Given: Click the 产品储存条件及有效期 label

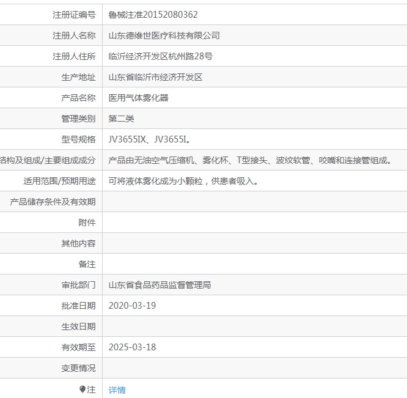Looking at the screenshot, I should point(53,202).
